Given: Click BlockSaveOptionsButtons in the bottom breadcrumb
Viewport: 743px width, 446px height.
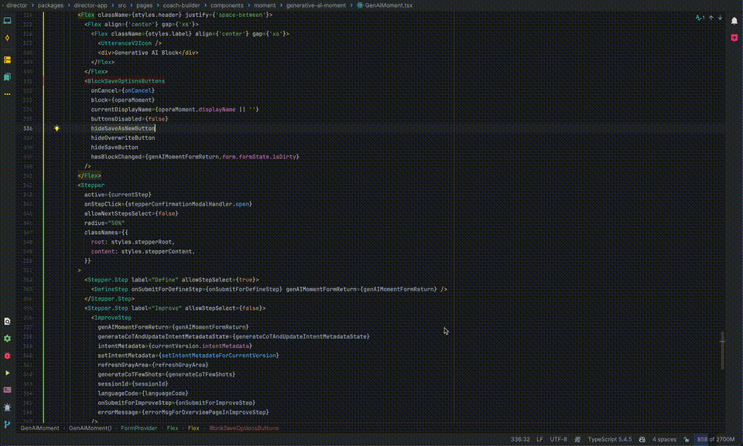Looking at the screenshot, I should coord(244,427).
